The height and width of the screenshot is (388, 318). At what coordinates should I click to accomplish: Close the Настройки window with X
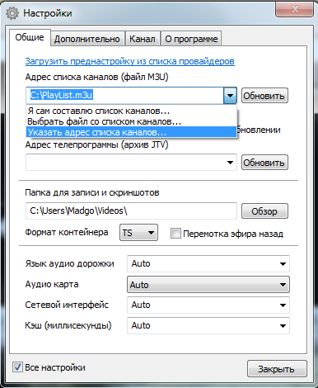[294, 9]
